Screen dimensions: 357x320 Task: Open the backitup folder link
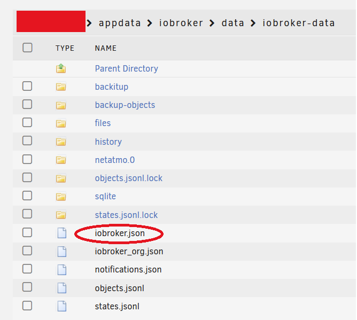(112, 87)
